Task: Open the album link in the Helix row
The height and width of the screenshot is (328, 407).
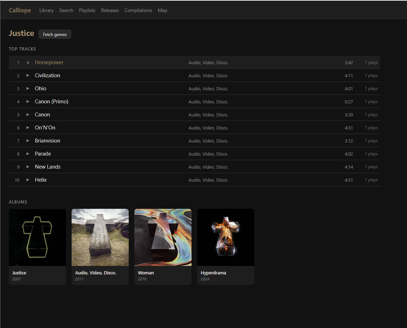Action: [208, 180]
